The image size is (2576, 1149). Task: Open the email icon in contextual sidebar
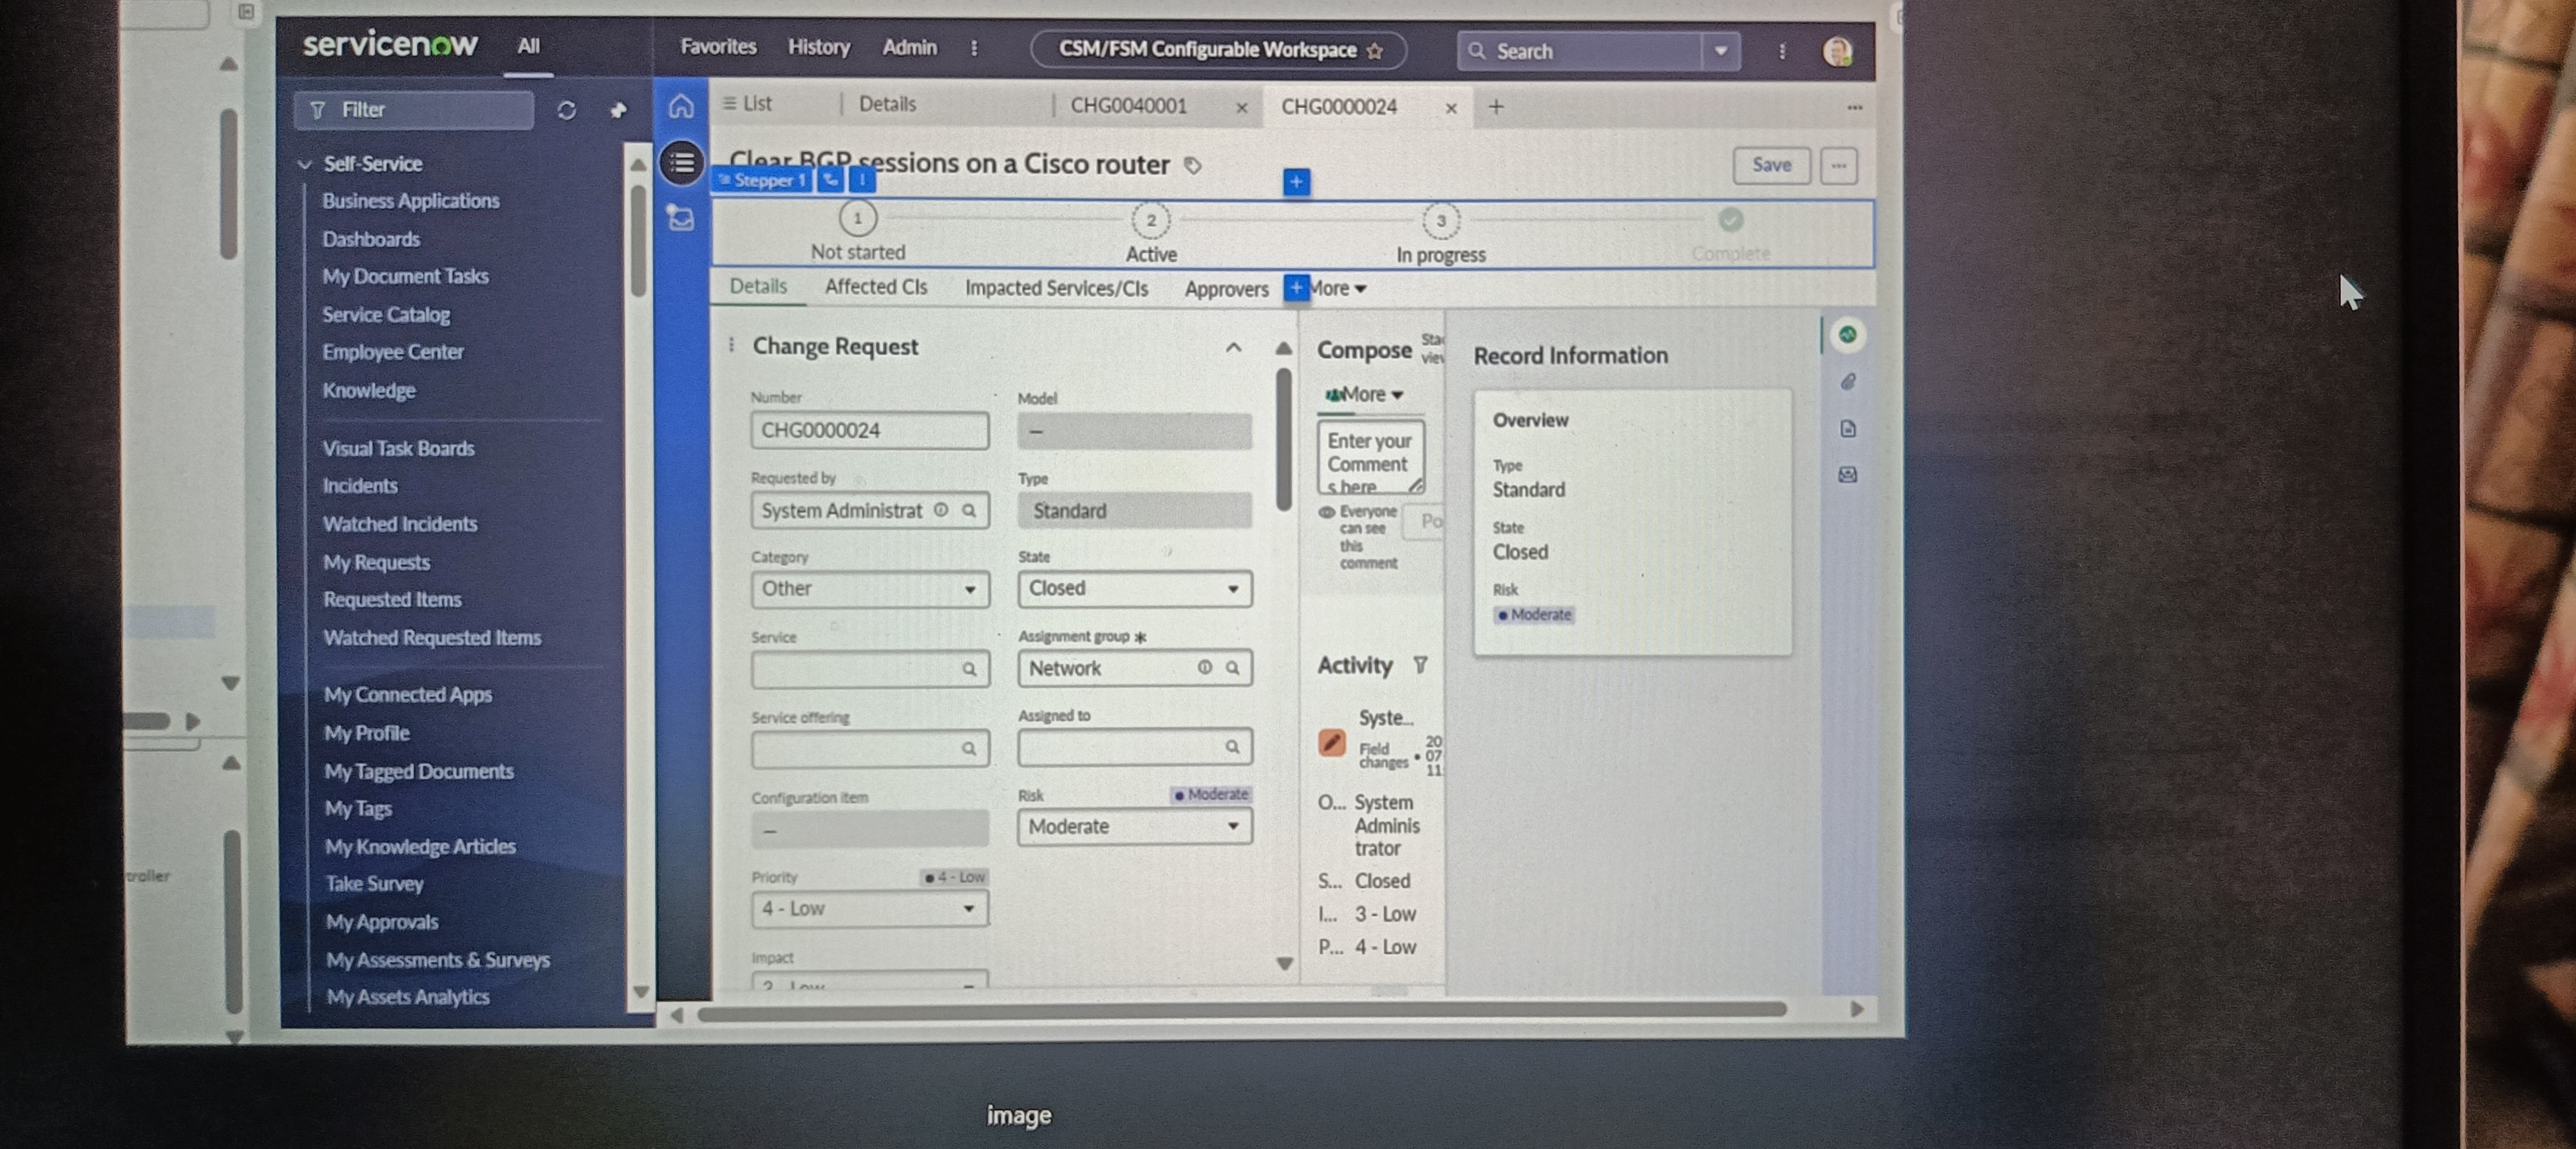[x=1848, y=474]
